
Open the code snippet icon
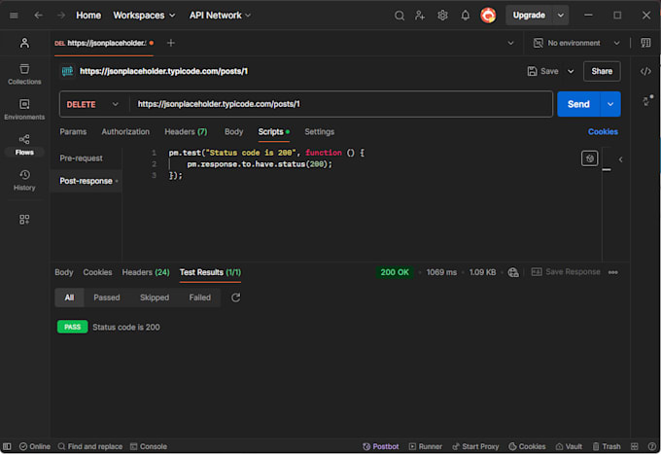click(x=645, y=71)
